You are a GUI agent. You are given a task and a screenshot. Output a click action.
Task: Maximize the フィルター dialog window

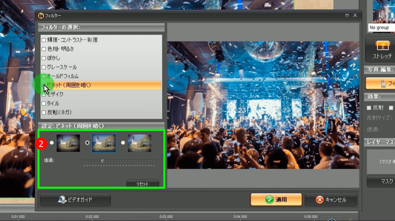click(x=347, y=15)
